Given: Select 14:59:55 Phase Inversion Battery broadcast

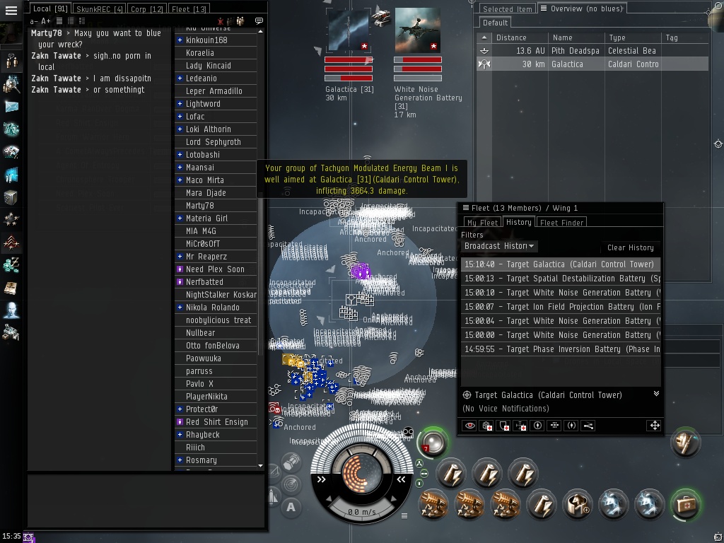Looking at the screenshot, I should coord(561,349).
